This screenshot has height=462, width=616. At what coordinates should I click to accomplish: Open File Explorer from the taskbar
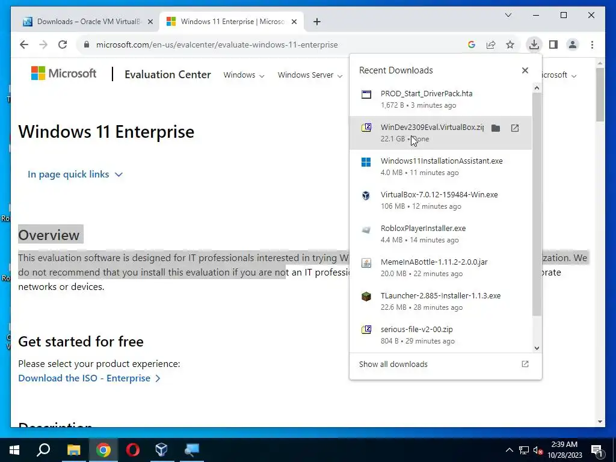point(73,450)
